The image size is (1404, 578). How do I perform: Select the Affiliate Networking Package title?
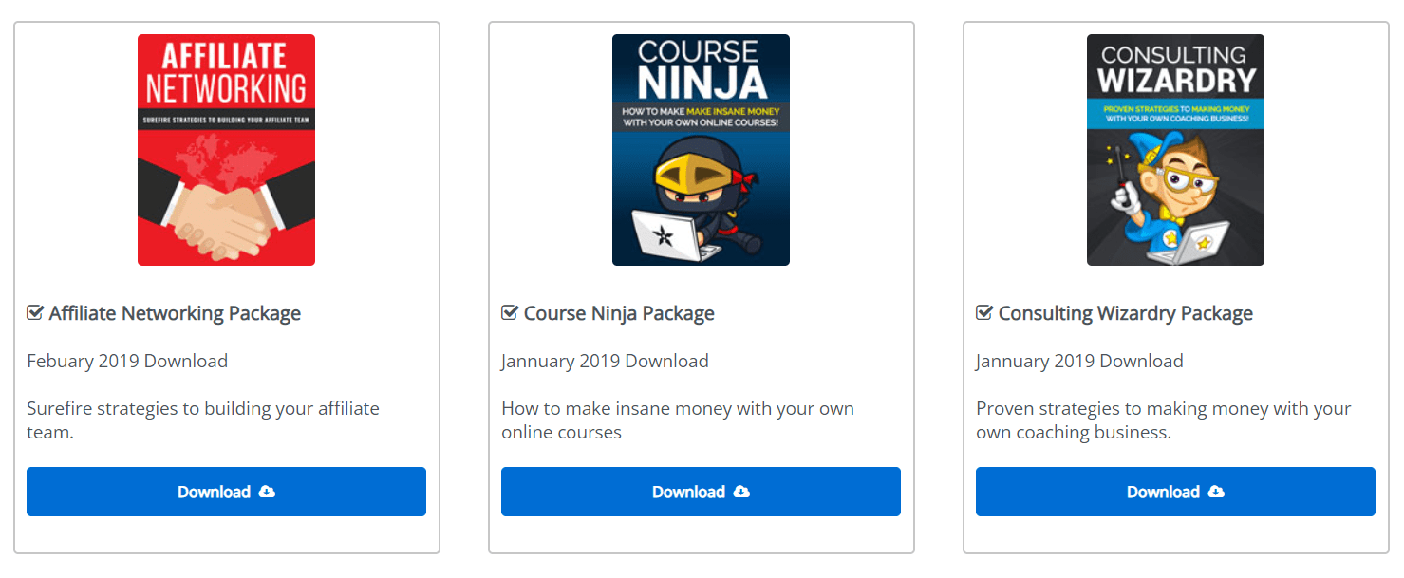click(x=175, y=313)
